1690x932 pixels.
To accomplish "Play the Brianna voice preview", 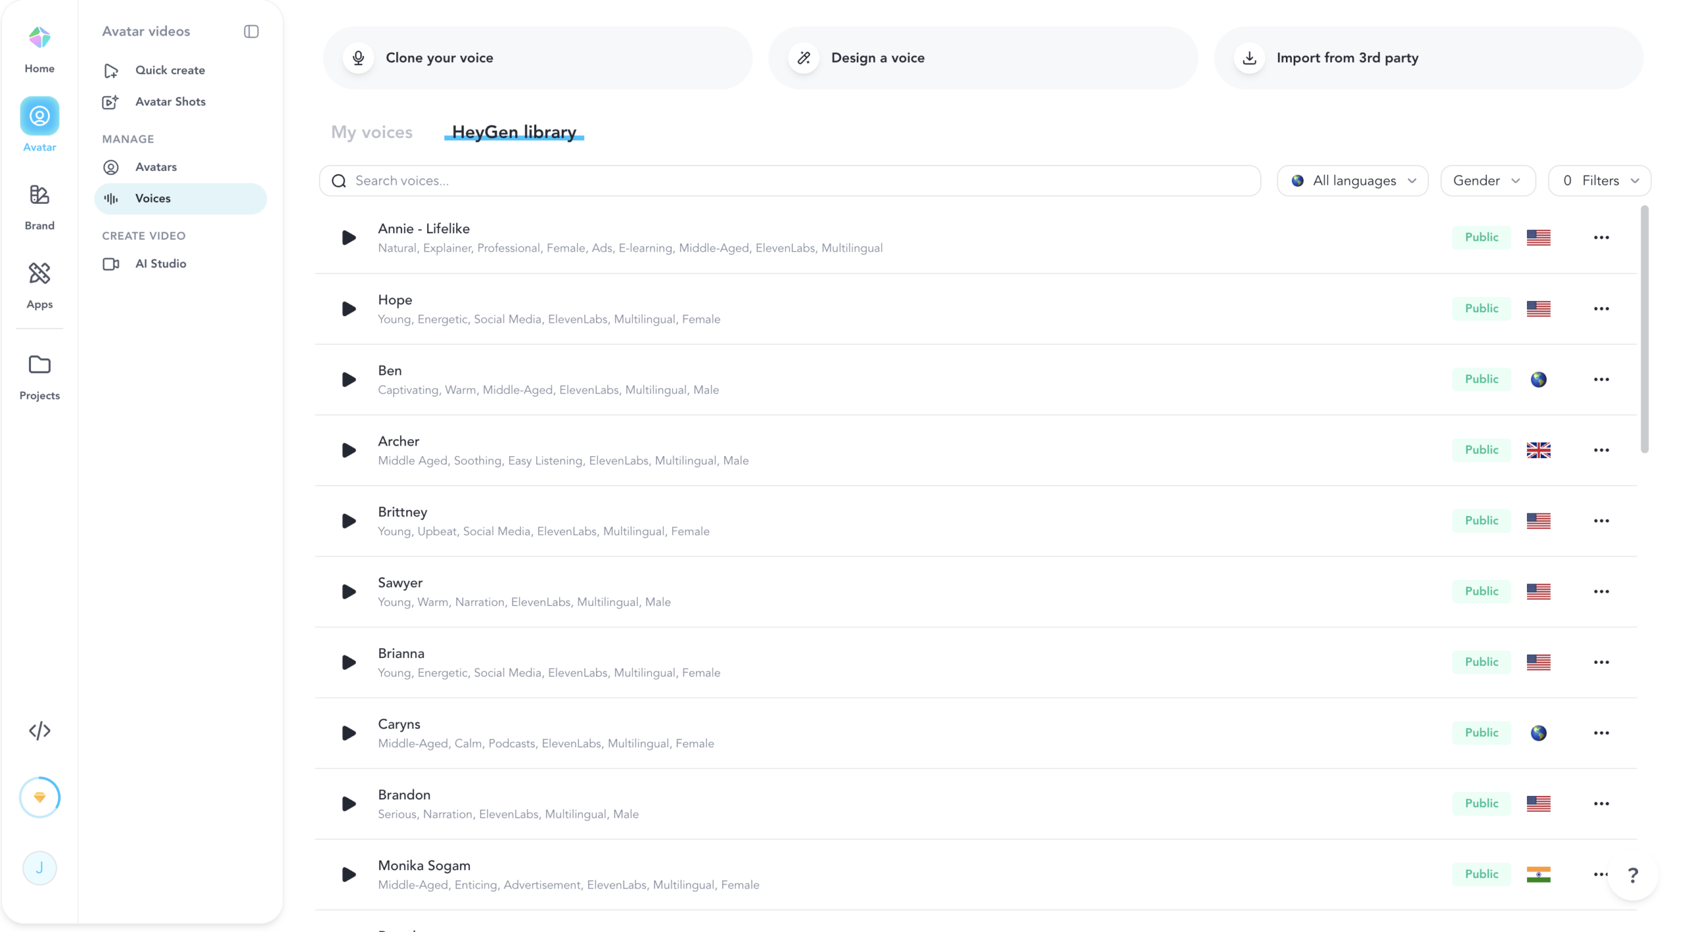I will [x=349, y=662].
